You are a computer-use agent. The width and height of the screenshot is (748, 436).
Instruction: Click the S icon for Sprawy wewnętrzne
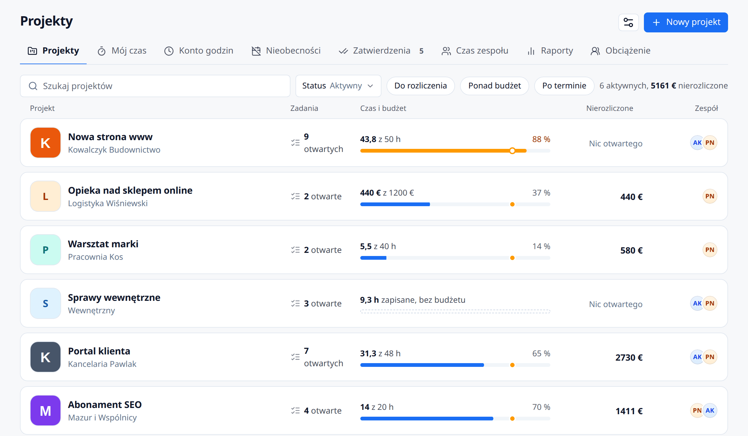click(46, 303)
